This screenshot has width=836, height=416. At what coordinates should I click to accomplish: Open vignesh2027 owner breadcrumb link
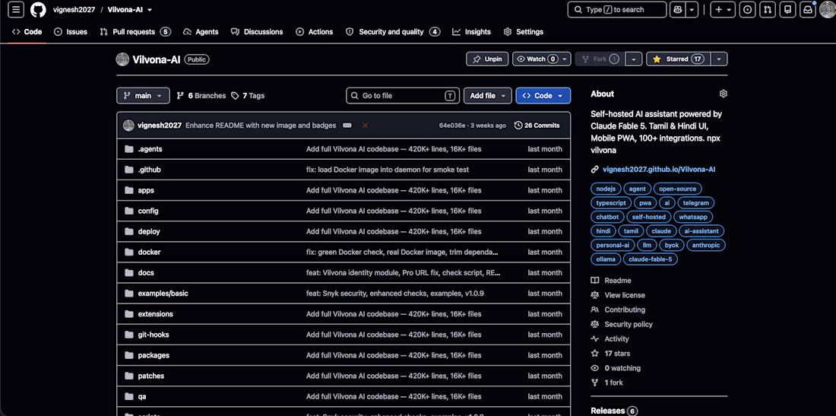(x=74, y=10)
